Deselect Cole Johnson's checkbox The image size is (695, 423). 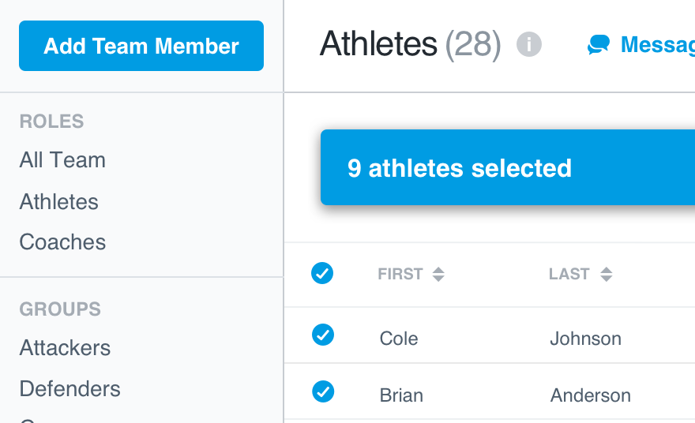(323, 335)
